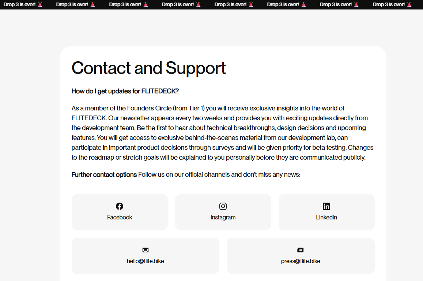Screen dimensions: 423x281
Task: Click the LinkedIn logo icon
Action: [x=326, y=206]
